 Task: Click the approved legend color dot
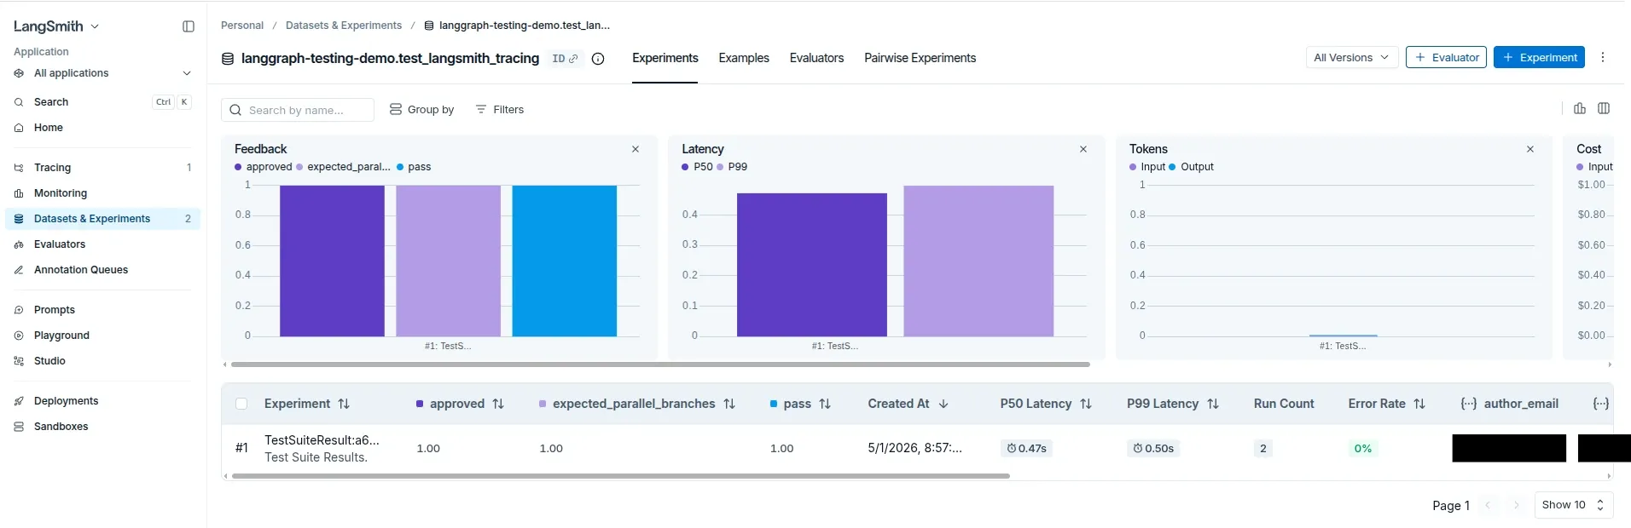pos(238,167)
